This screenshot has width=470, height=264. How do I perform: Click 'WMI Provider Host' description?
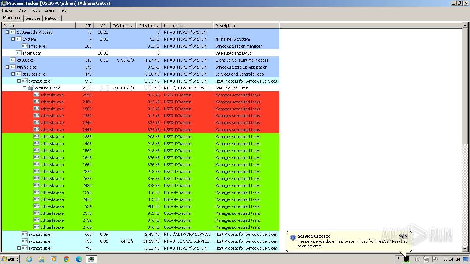pyautogui.click(x=232, y=88)
